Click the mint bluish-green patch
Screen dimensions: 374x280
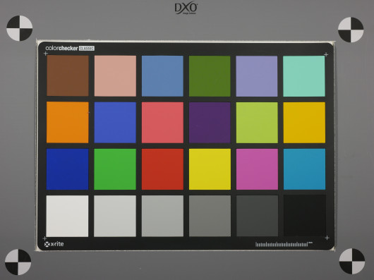[x=304, y=76]
